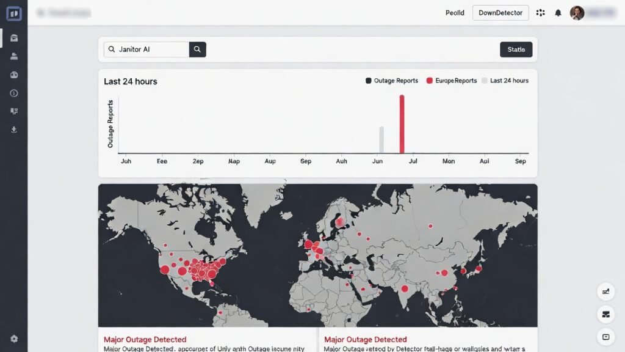Toggle the Last 24 hours legend series
The height and width of the screenshot is (352, 625).
[505, 81]
